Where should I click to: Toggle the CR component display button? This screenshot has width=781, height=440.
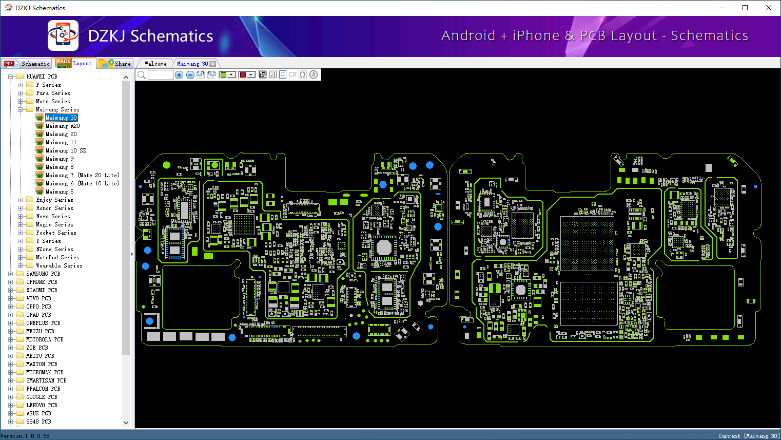point(292,74)
